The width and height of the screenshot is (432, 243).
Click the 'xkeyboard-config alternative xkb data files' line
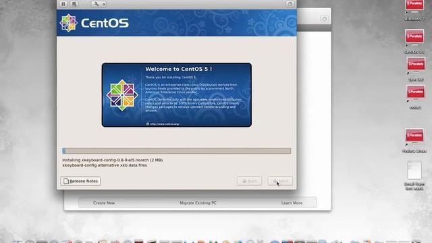pos(105,165)
